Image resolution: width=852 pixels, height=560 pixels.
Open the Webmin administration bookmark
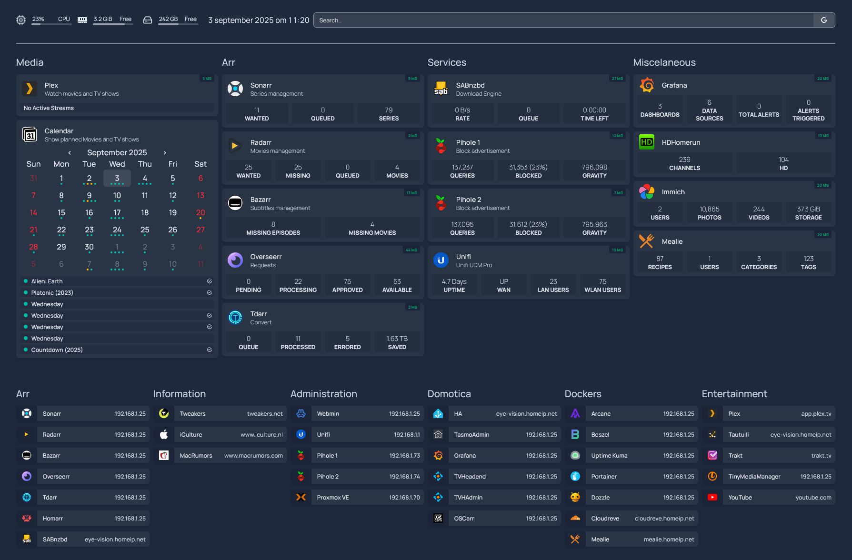pos(357,414)
